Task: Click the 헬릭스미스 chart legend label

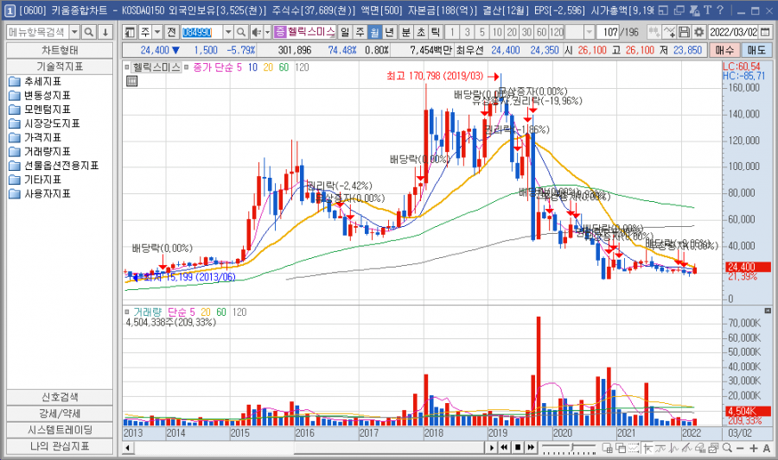Action: (x=156, y=66)
